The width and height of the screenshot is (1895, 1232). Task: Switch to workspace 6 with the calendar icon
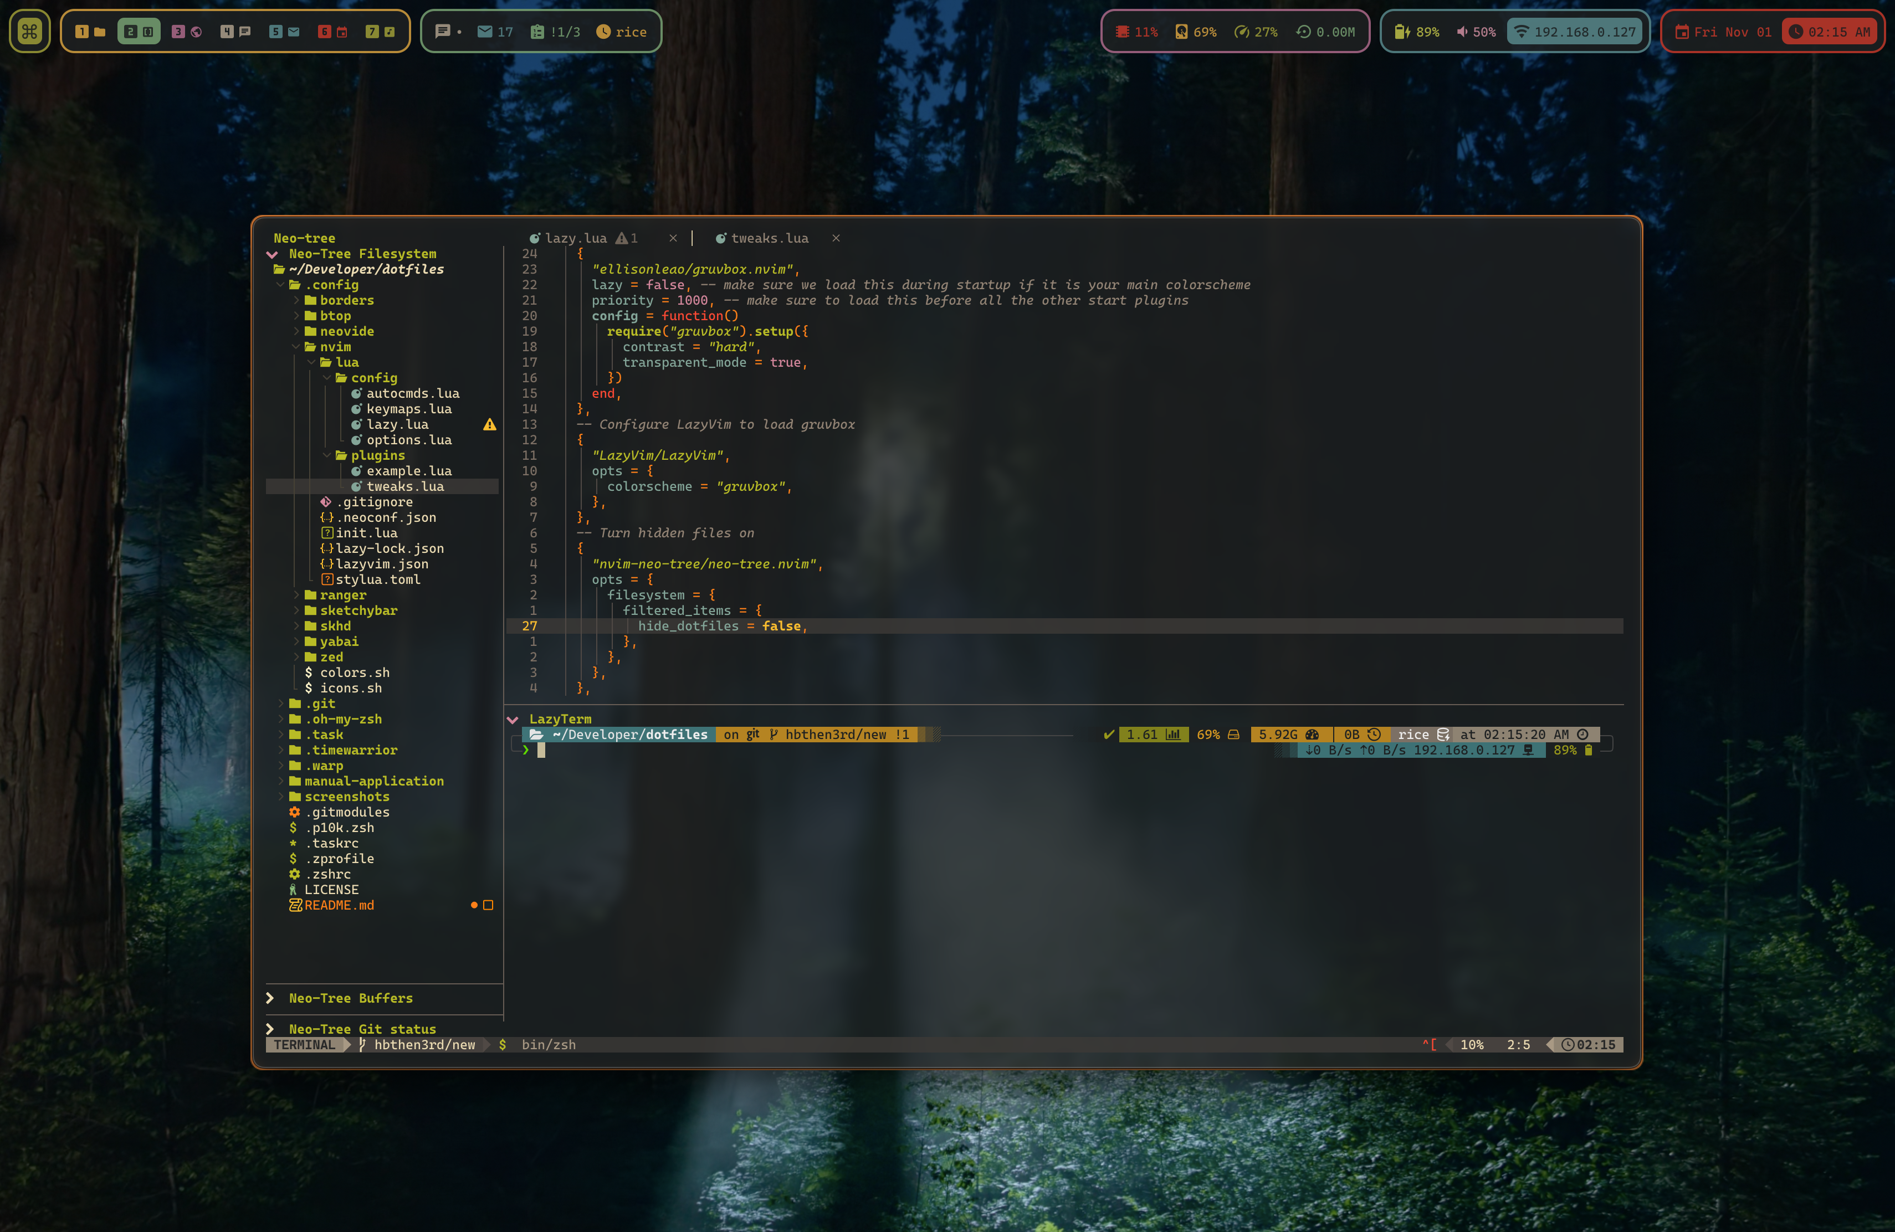333,32
